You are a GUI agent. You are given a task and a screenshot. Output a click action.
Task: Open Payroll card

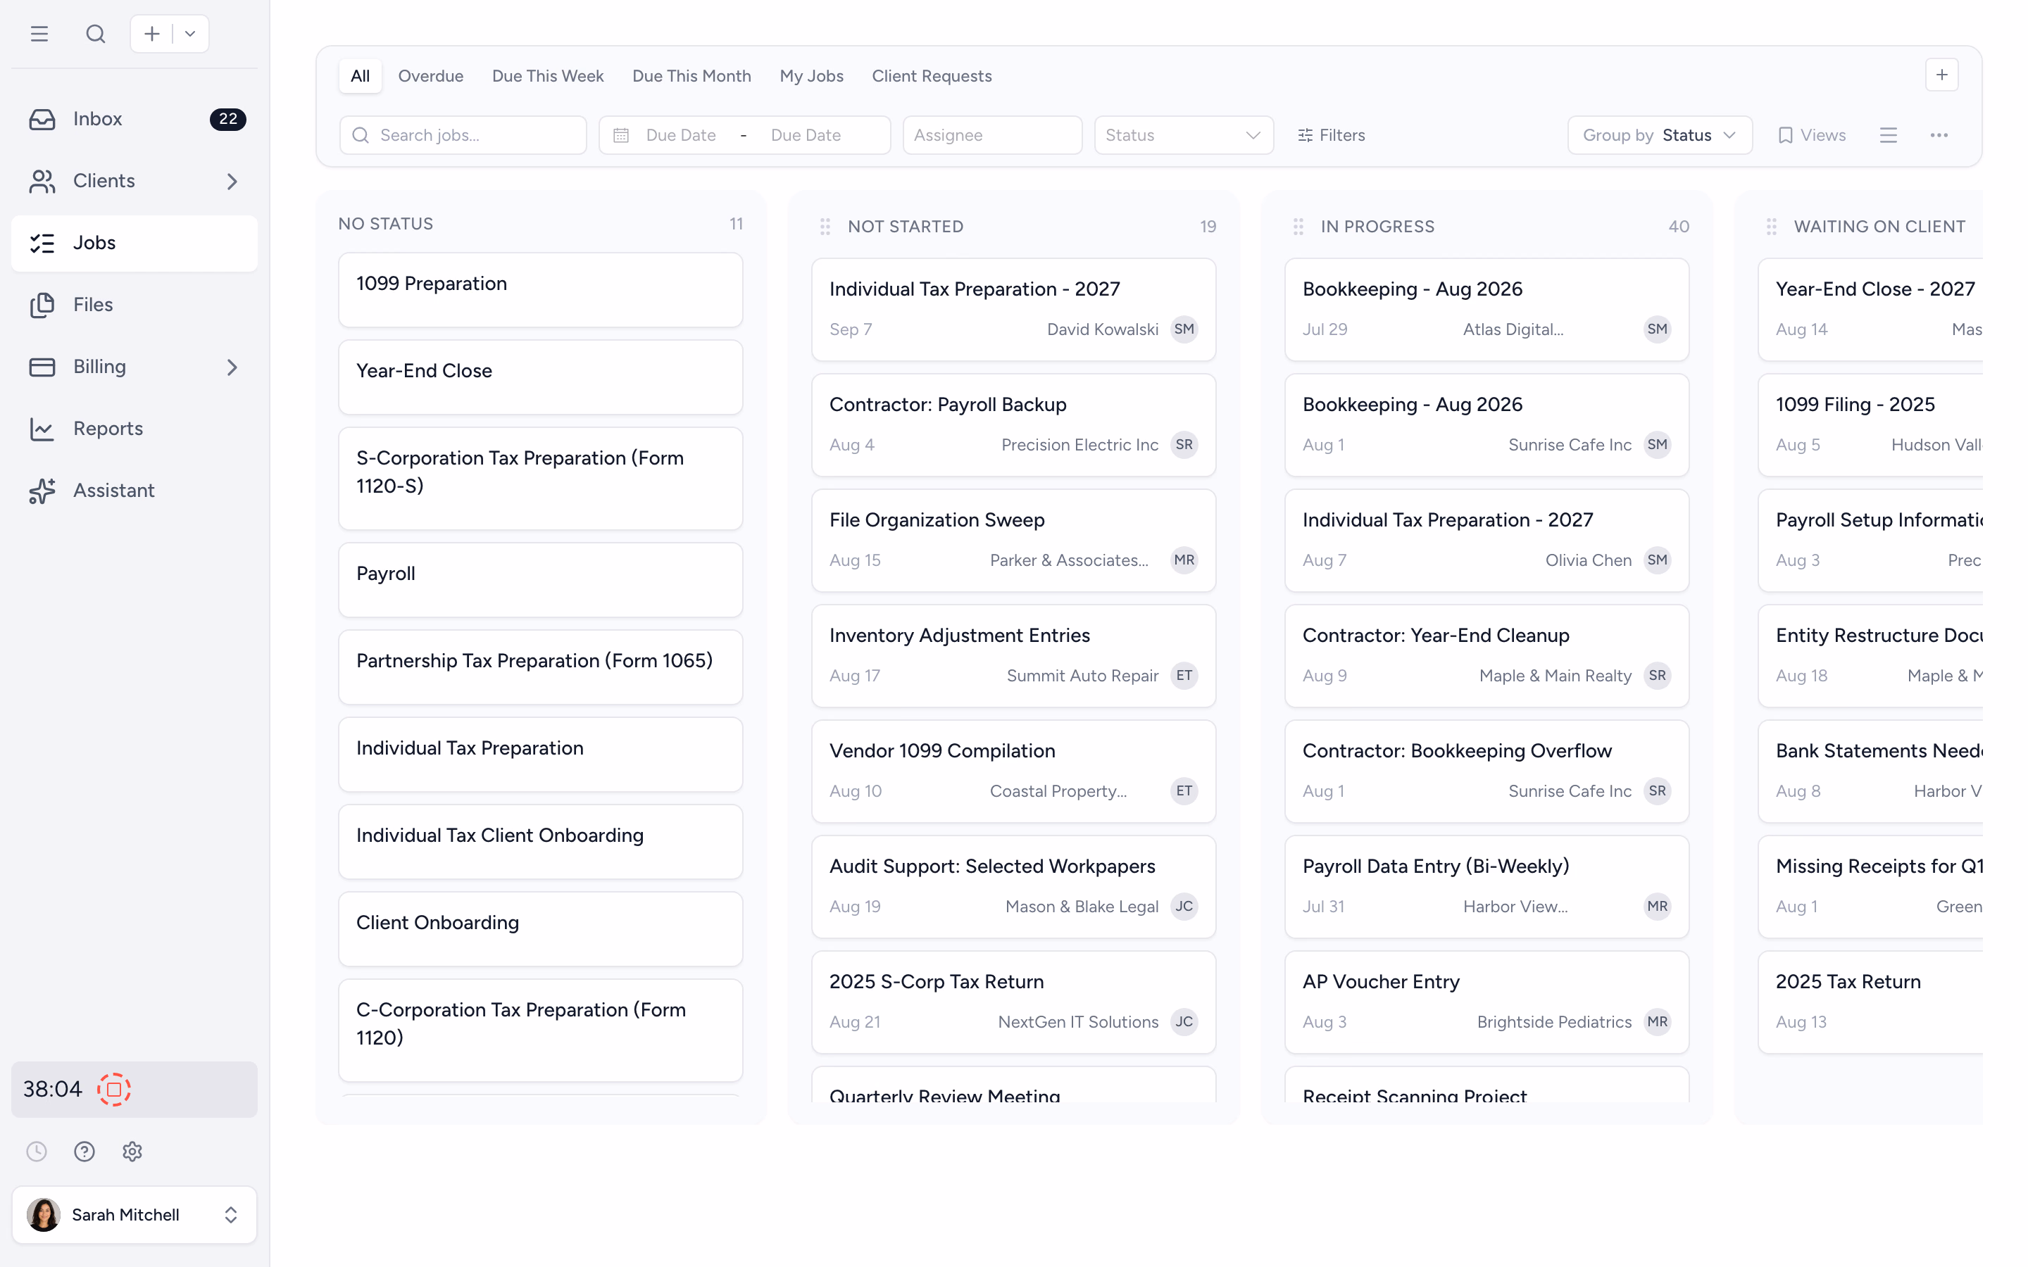click(541, 580)
